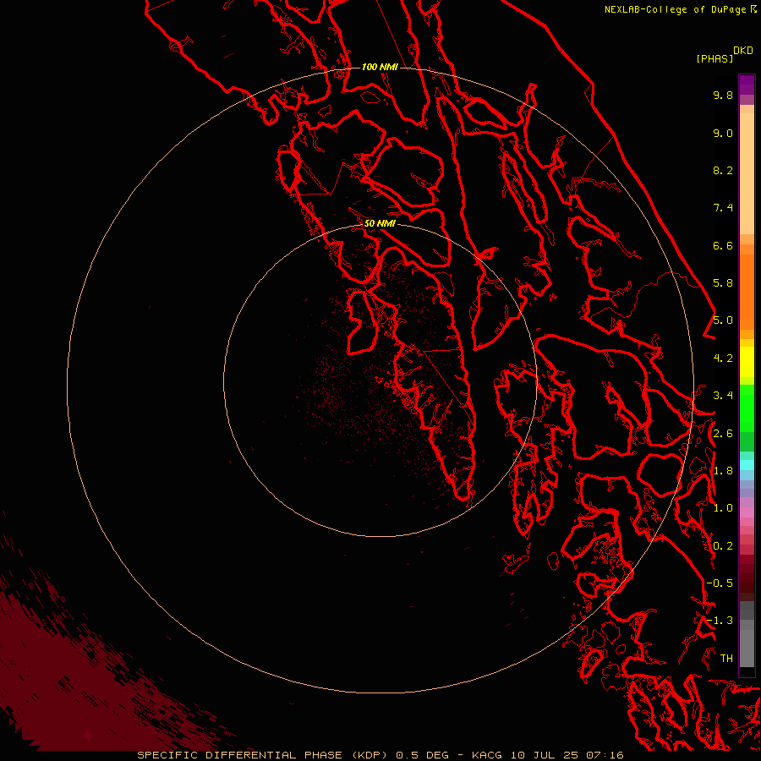The width and height of the screenshot is (761, 761).
Task: Click the KACG radar station identifier
Action: (487, 755)
